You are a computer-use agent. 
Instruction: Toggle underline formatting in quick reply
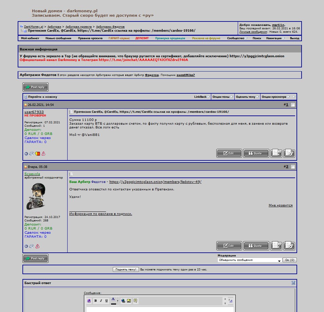pyautogui.click(x=106, y=301)
